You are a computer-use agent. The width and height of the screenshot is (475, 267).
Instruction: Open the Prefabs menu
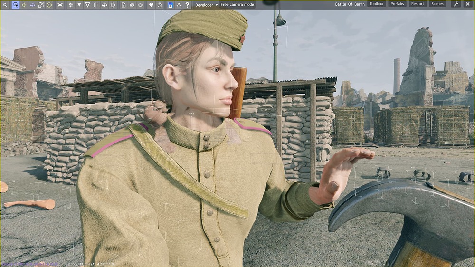397,4
